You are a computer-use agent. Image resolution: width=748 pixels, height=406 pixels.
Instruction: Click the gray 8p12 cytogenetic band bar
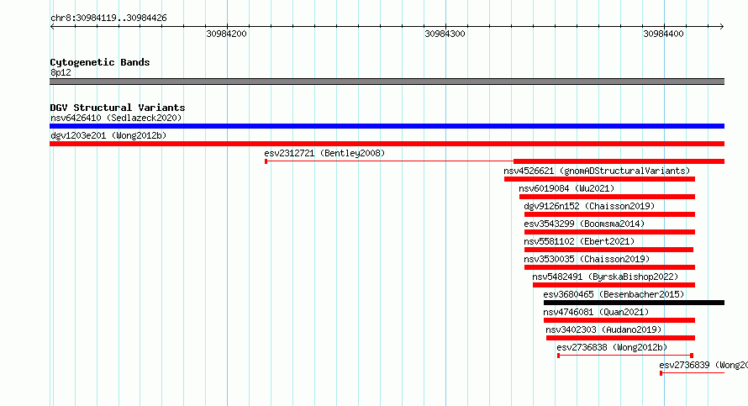click(x=387, y=82)
